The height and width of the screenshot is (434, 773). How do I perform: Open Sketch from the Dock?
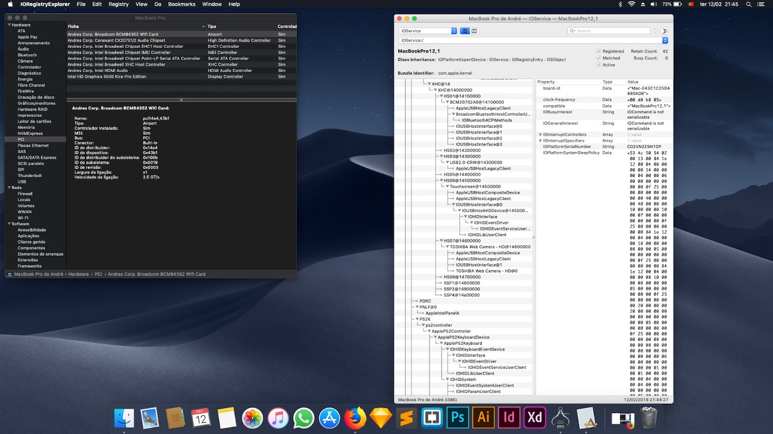click(x=381, y=418)
